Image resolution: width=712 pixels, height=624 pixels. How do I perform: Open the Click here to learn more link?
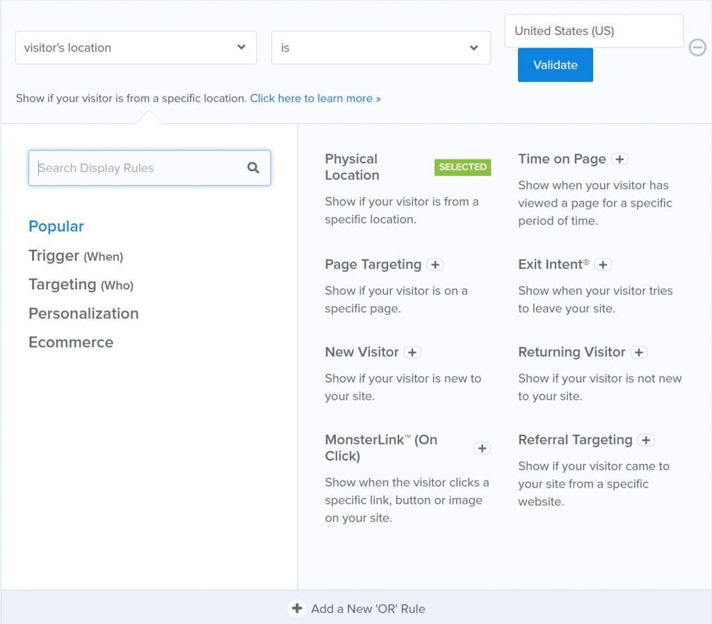pos(315,98)
